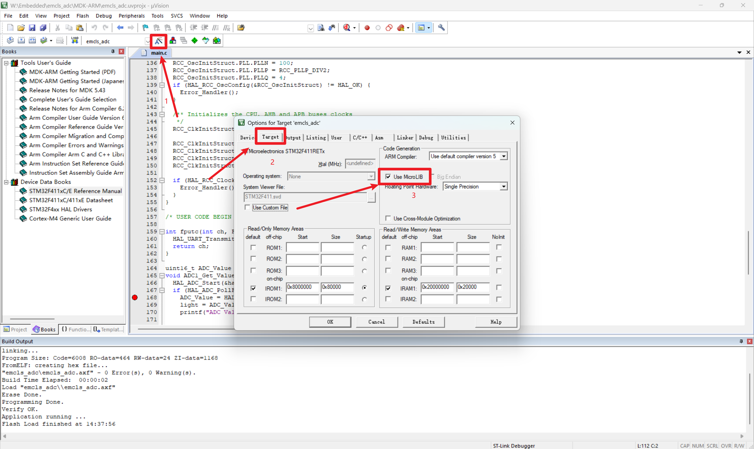Check Use Cross-Module Optimization
Screen dimensions: 754x449
pos(388,218)
